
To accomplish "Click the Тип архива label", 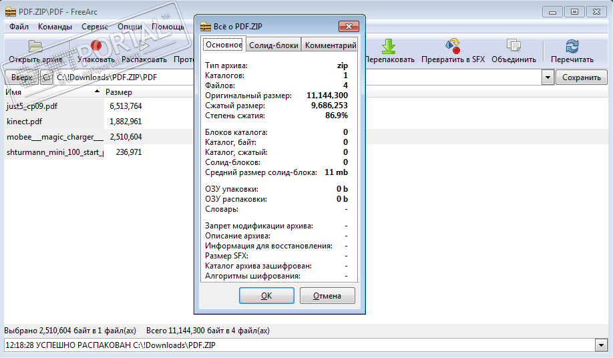I will tap(226, 65).
